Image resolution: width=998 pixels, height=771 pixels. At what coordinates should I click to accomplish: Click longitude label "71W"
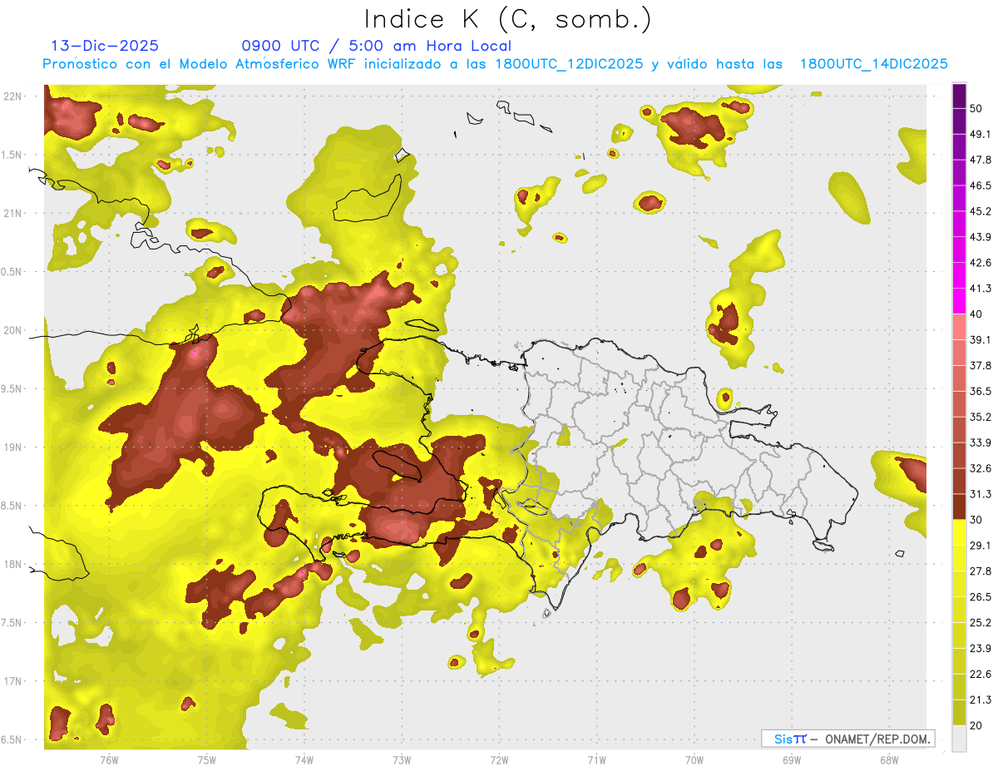click(596, 759)
